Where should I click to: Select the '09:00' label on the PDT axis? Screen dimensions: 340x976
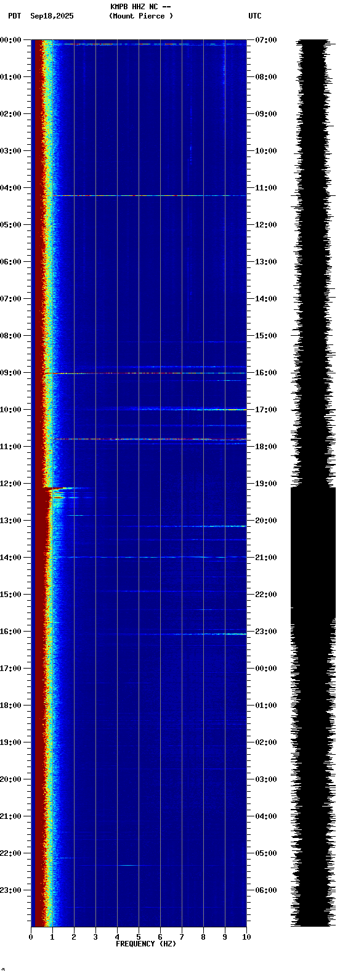[x=10, y=373]
